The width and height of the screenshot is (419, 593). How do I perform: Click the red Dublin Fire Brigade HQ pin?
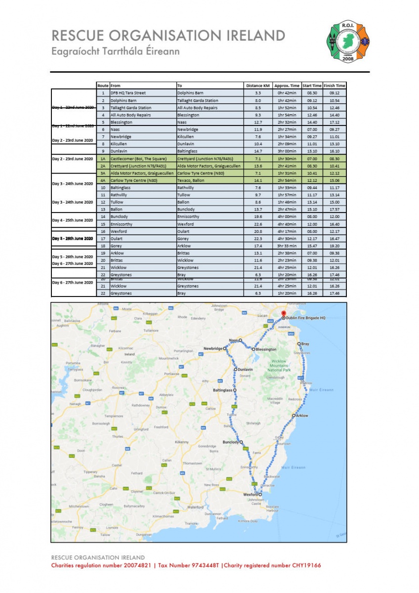click(284, 314)
